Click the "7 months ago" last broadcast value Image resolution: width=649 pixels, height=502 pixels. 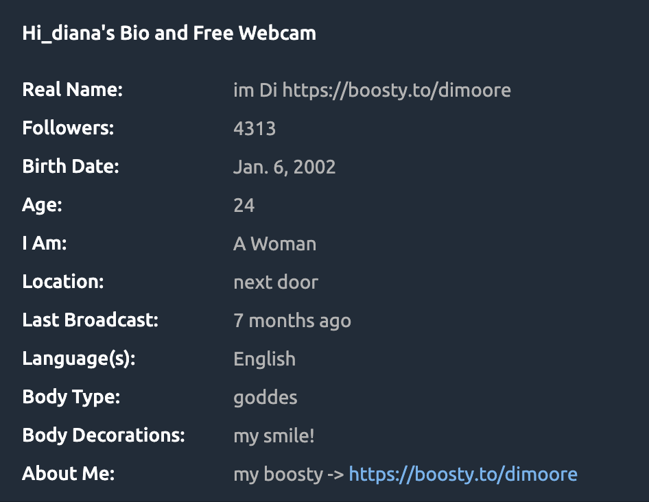[x=292, y=321]
